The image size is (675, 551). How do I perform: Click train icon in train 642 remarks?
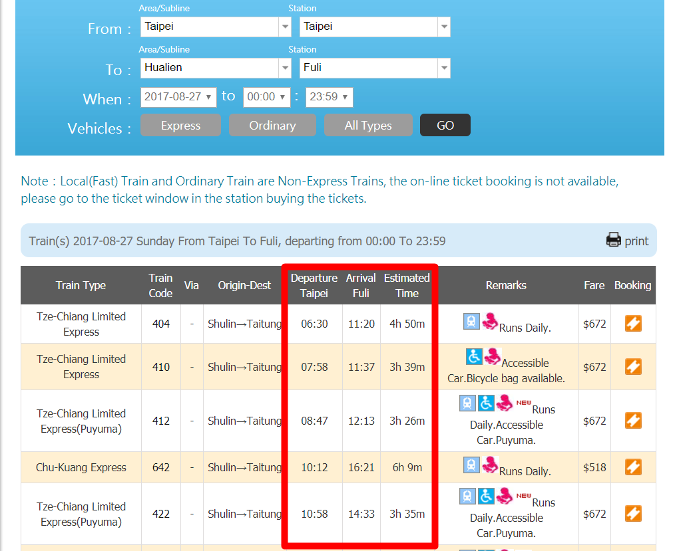[x=471, y=465]
